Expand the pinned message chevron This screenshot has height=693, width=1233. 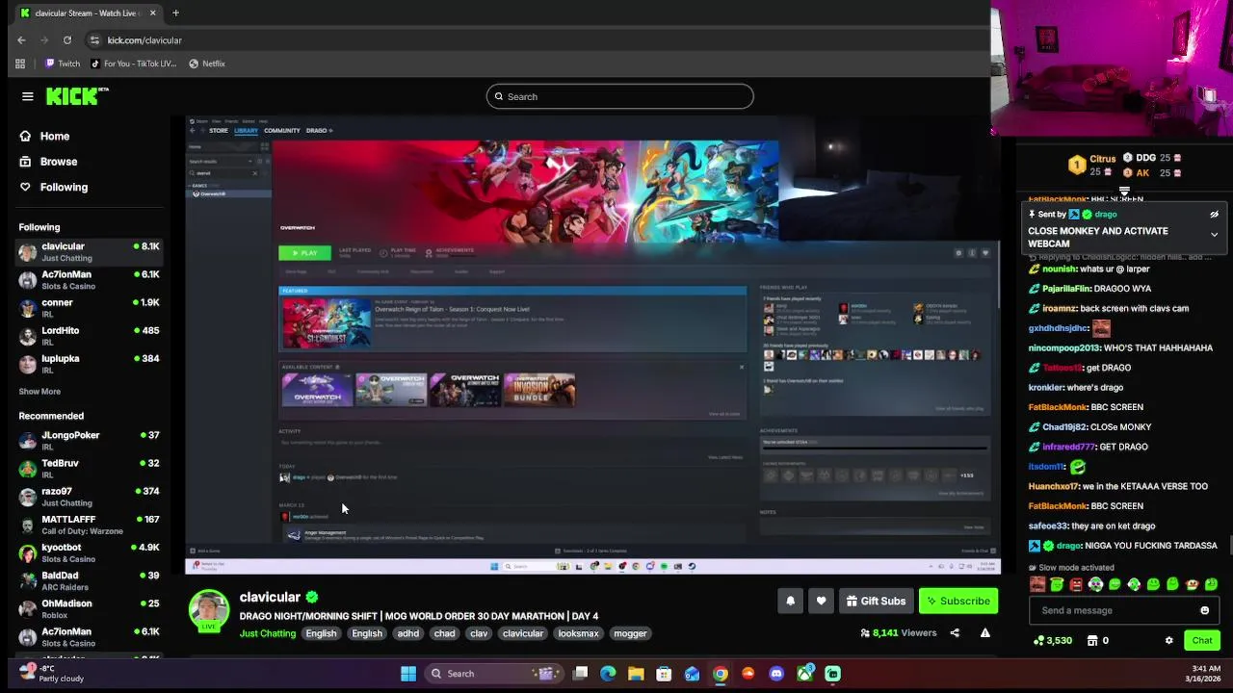coord(1214,235)
